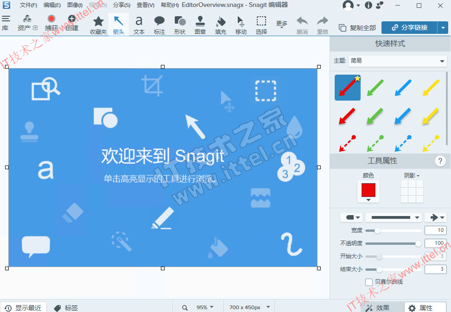Open the line style dropdown

[394, 217]
